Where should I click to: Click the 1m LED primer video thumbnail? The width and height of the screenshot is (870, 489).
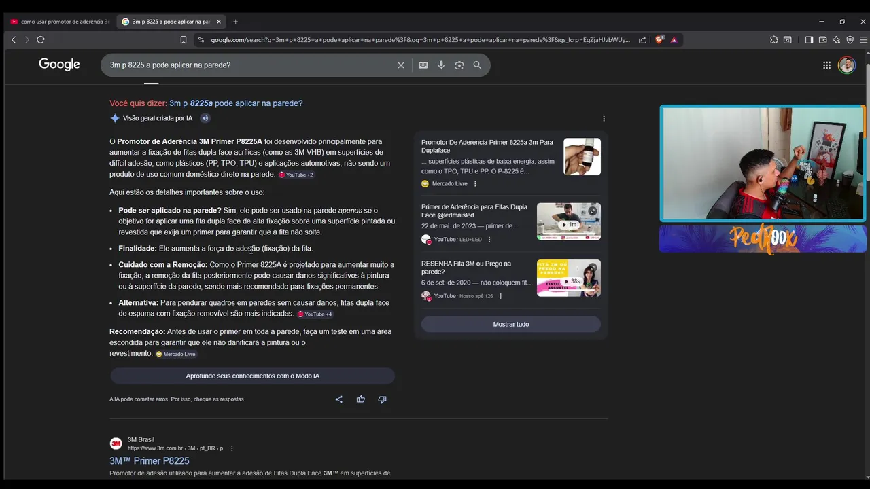point(569,221)
